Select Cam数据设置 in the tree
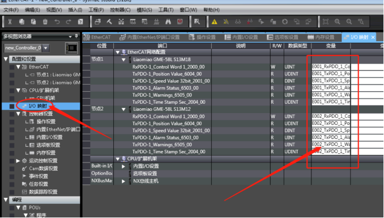Screen dimensions: 384x218 tap(43, 169)
